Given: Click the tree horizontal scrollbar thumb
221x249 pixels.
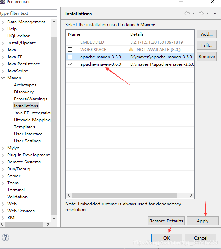Looking at the screenshot, I should (24, 224).
